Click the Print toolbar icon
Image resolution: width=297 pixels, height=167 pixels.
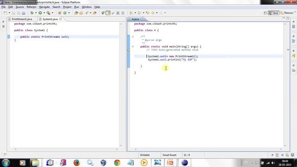(24, 13)
